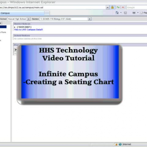Click the green Refresh arrows icon
147x147 pixels.
click(118, 7)
